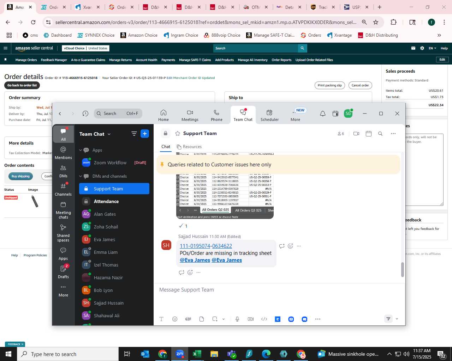Open the EN language dropdown in Seller Central
Viewport: 452px width, 361px height.
[432, 48]
